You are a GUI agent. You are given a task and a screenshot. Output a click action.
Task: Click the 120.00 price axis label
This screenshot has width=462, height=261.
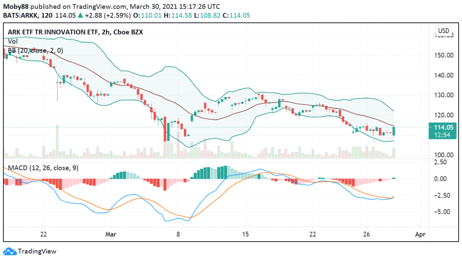[x=444, y=115]
